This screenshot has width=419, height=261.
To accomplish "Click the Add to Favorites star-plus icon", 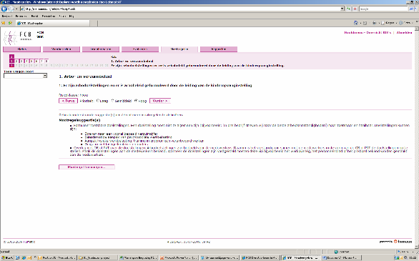I will tap(10, 23).
